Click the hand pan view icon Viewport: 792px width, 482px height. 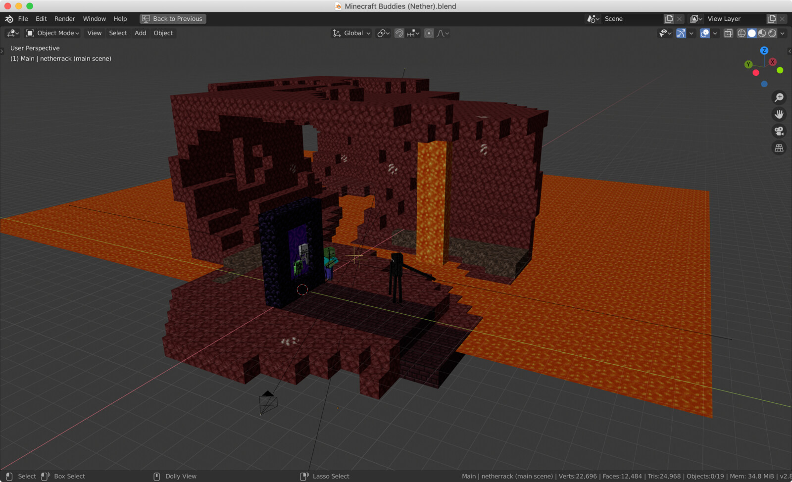[779, 114]
